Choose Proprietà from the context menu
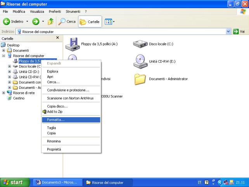The image size is (249, 187). click(x=54, y=149)
